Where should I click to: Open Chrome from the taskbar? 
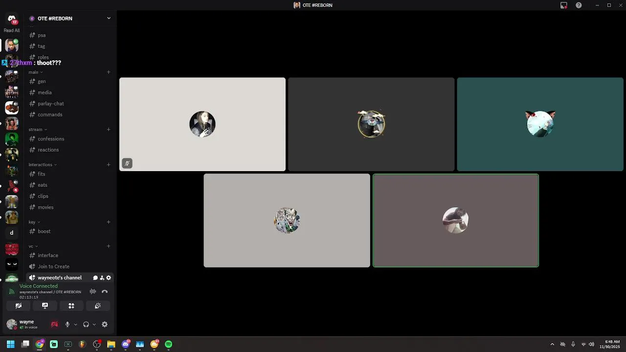click(x=40, y=344)
